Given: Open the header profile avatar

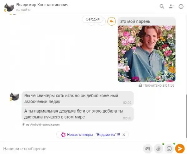Looking at the screenshot, I should 9,7.
